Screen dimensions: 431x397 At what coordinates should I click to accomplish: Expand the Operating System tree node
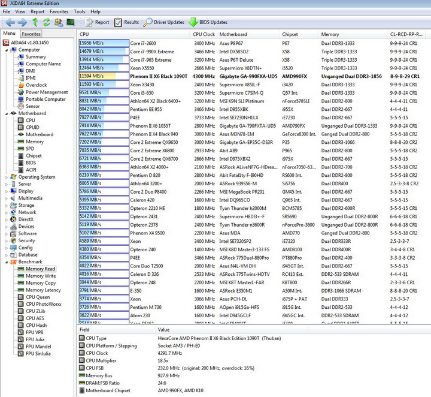[7, 177]
